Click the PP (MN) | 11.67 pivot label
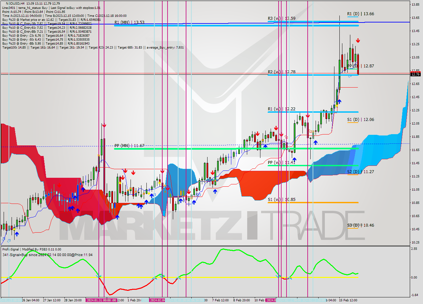Image resolution: width=423 pixels, height=304 pixels. point(129,145)
